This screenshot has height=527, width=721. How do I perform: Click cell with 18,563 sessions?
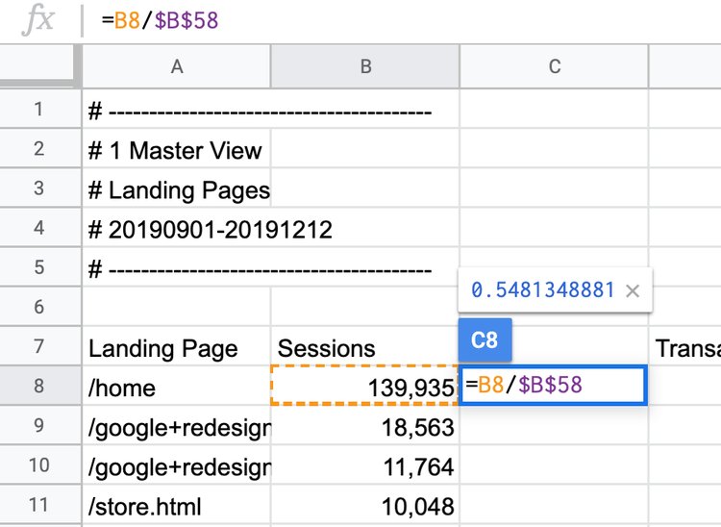pos(365,425)
